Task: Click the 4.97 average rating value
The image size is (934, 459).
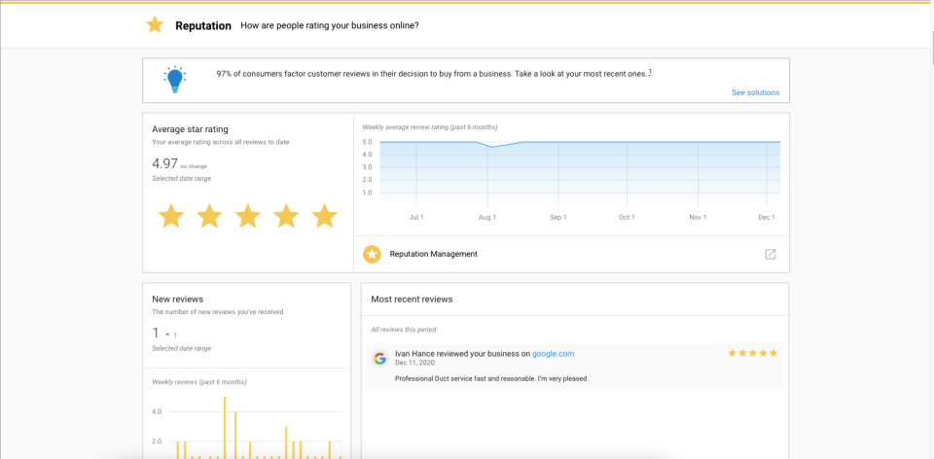Action: [x=164, y=163]
